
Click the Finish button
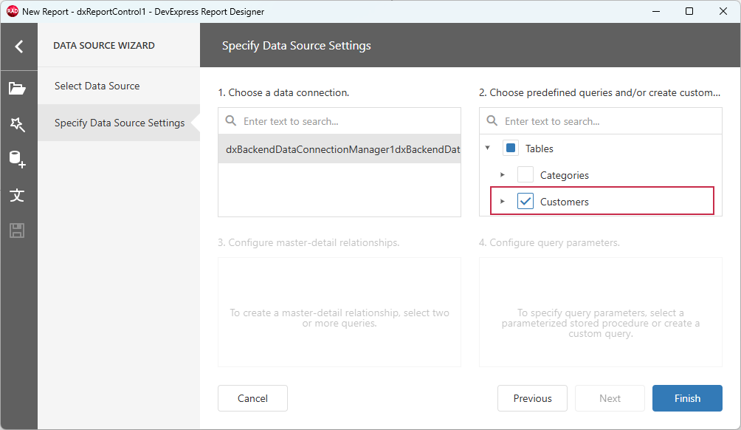pos(687,398)
